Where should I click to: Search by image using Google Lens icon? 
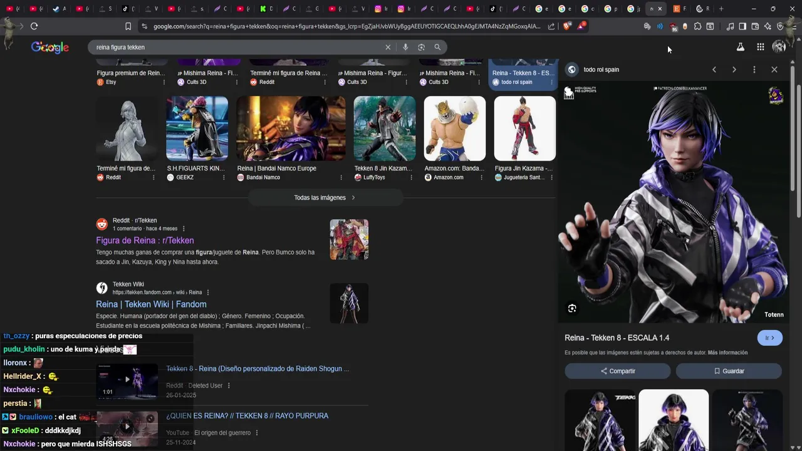click(421, 47)
